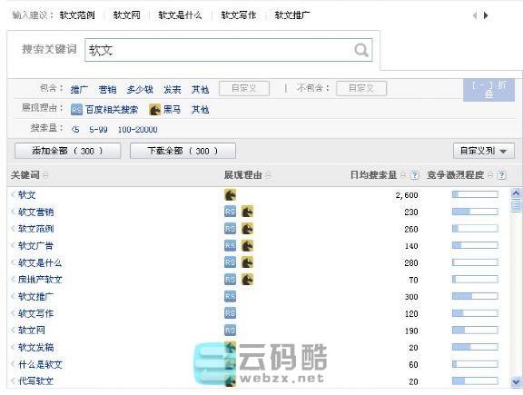Viewport: 523px width, 395px height.
Task: Click the dark horse icon in 软文是什么 row
Action: tap(247, 262)
